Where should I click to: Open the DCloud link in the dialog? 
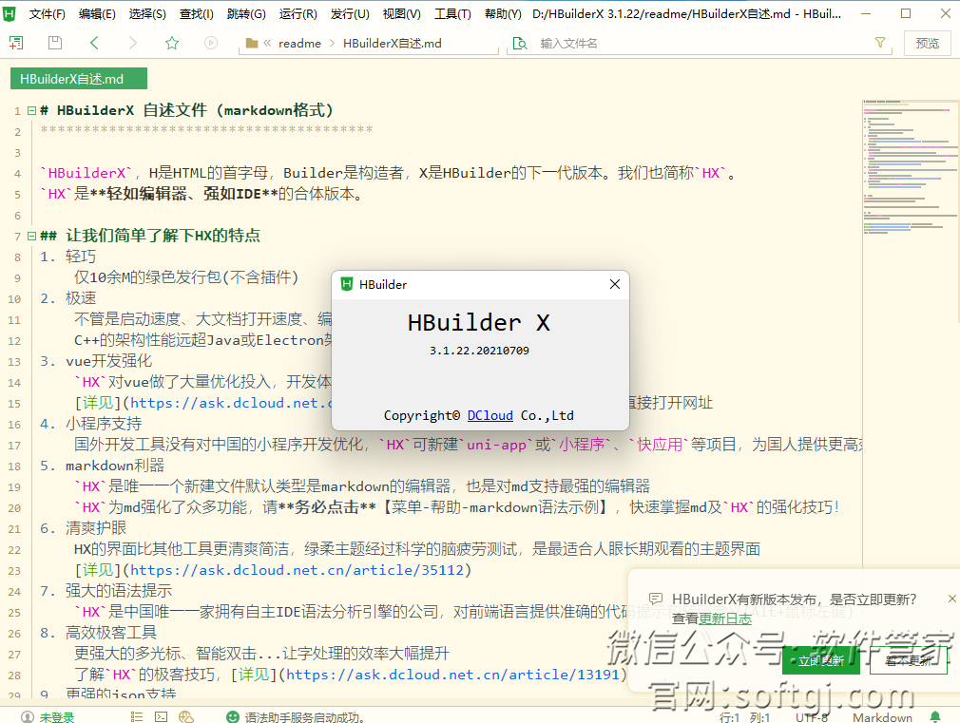490,414
